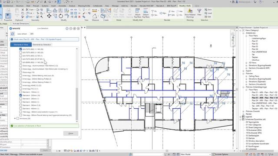The image size is (278, 156).
Task: Expand the Ceiling Plans node in Project Browser
Action: click(246, 76)
